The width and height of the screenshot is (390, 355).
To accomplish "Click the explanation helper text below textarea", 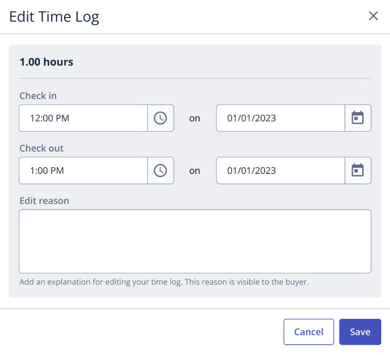I will click(x=164, y=282).
